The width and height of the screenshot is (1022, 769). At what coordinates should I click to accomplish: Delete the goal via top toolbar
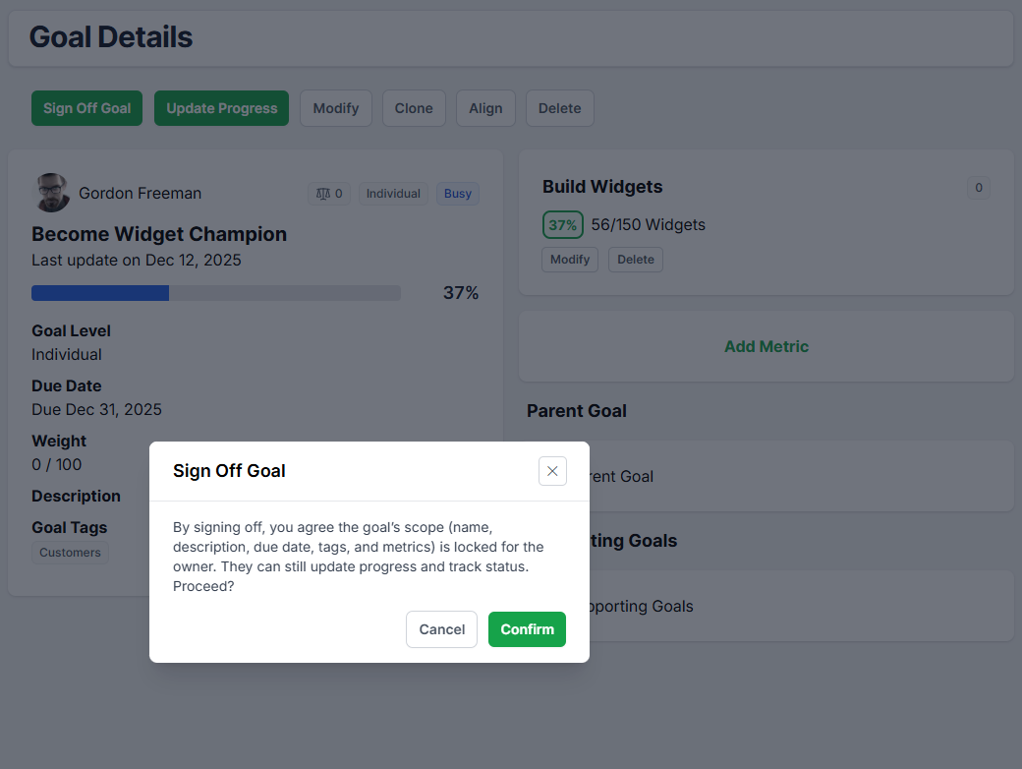(559, 108)
